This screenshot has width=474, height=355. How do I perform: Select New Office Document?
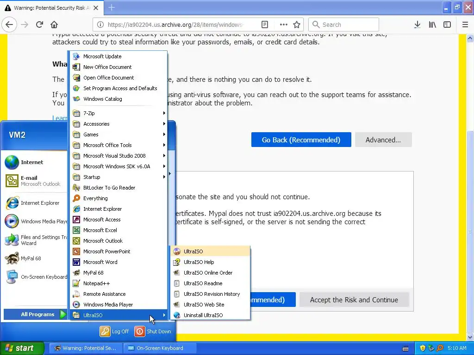[x=118, y=67]
